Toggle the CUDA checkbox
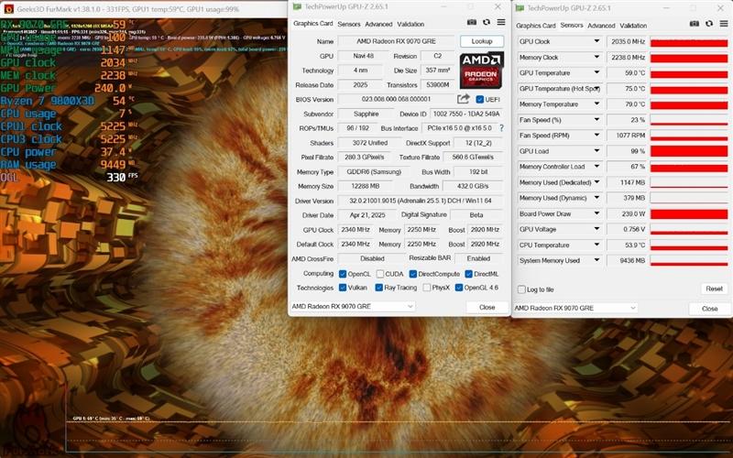 point(380,274)
